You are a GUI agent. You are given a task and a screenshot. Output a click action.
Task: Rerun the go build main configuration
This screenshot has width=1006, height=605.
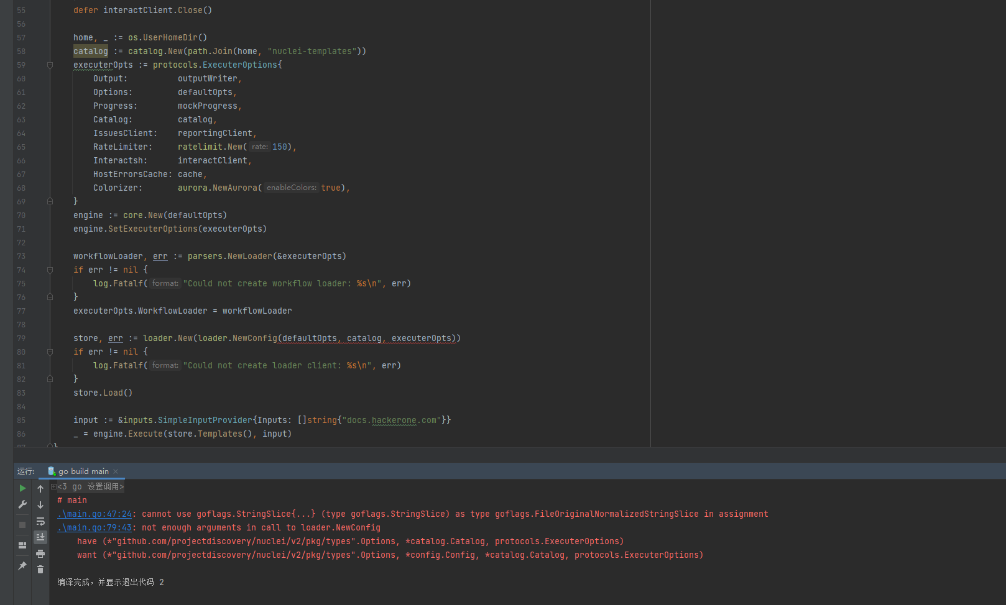pos(22,488)
